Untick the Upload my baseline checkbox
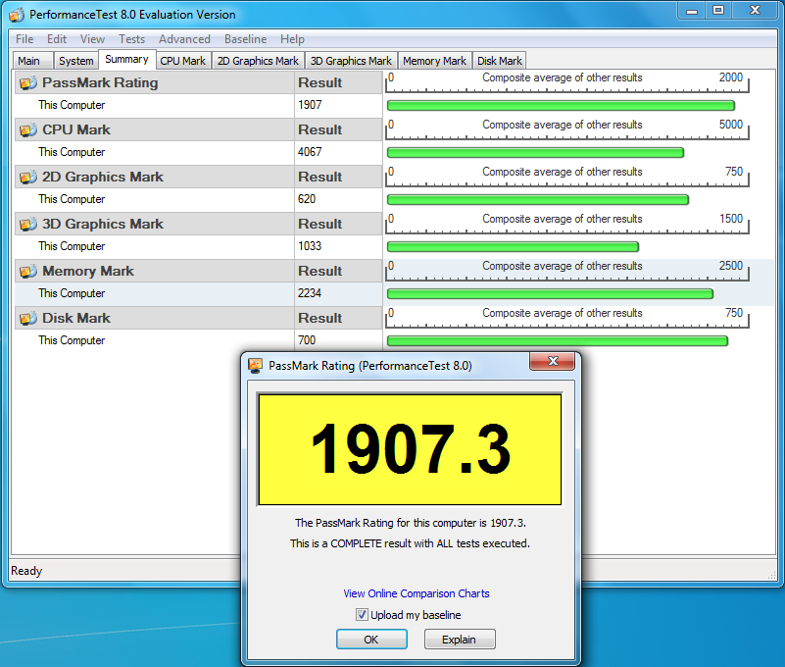The width and height of the screenshot is (785, 667). click(x=362, y=614)
